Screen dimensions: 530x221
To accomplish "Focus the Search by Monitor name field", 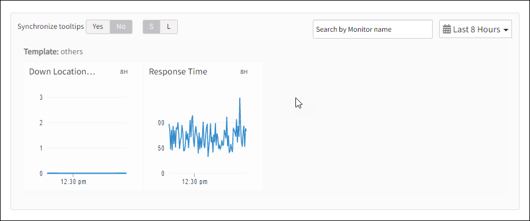I will tap(372, 29).
